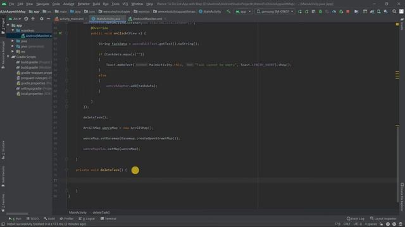Click the Search Everywhere magnifier icon
The height and width of the screenshot is (227, 405).
click(x=394, y=11)
